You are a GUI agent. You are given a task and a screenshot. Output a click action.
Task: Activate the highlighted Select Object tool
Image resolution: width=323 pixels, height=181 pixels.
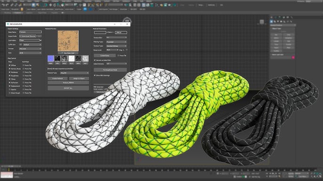pos(33,5)
